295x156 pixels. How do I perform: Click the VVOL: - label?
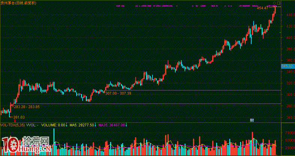click(33, 125)
